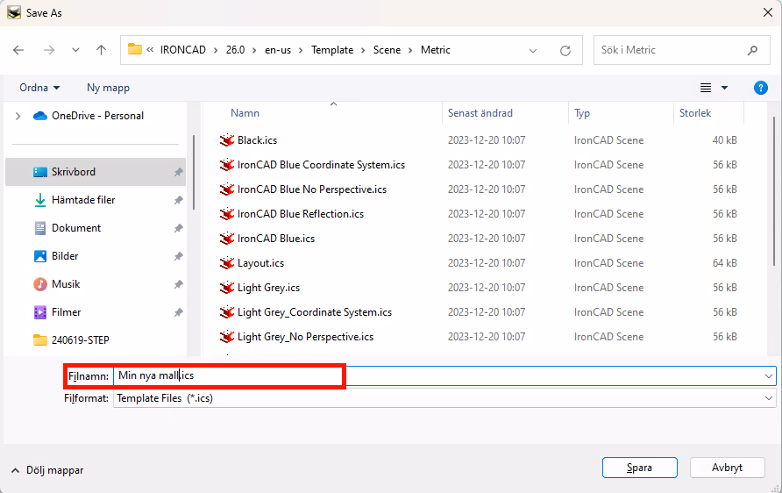
Task: Cancel with the Avbryt button
Action: (727, 468)
